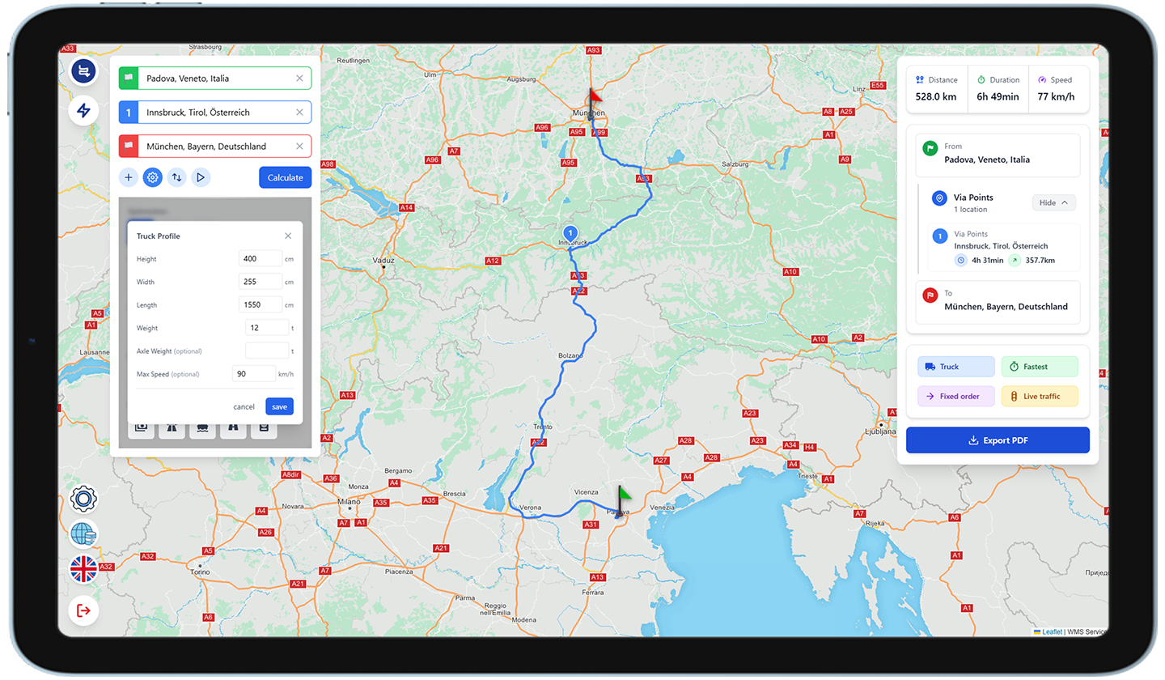The width and height of the screenshot is (1165, 680).
Task: Collapse Via Points with the Hide control
Action: (1053, 202)
